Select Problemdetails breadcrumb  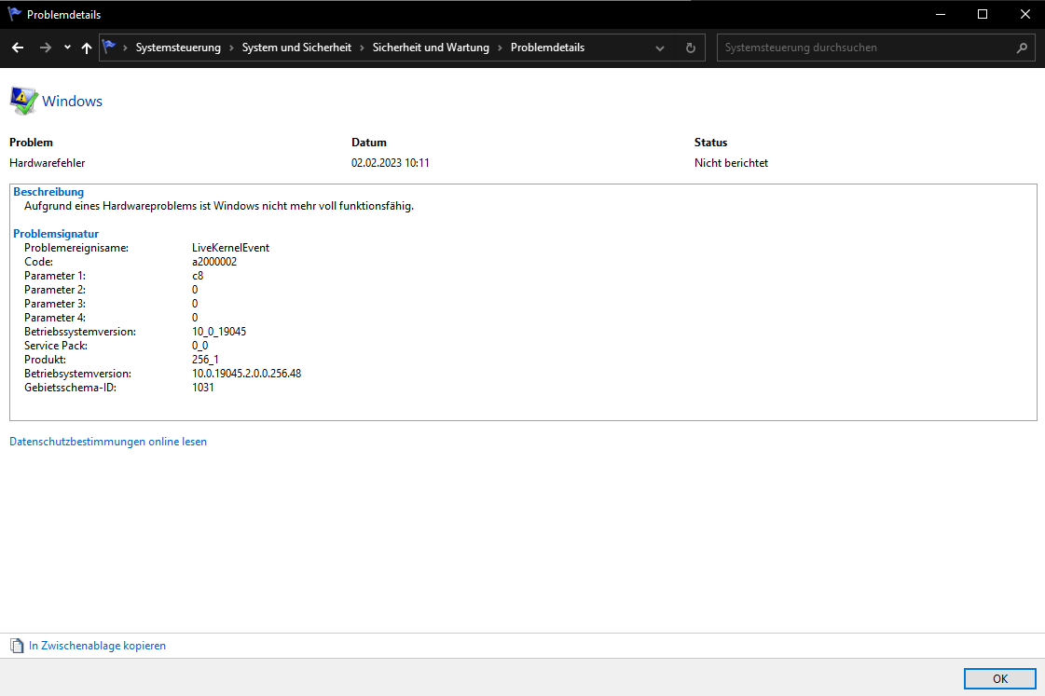tap(547, 48)
